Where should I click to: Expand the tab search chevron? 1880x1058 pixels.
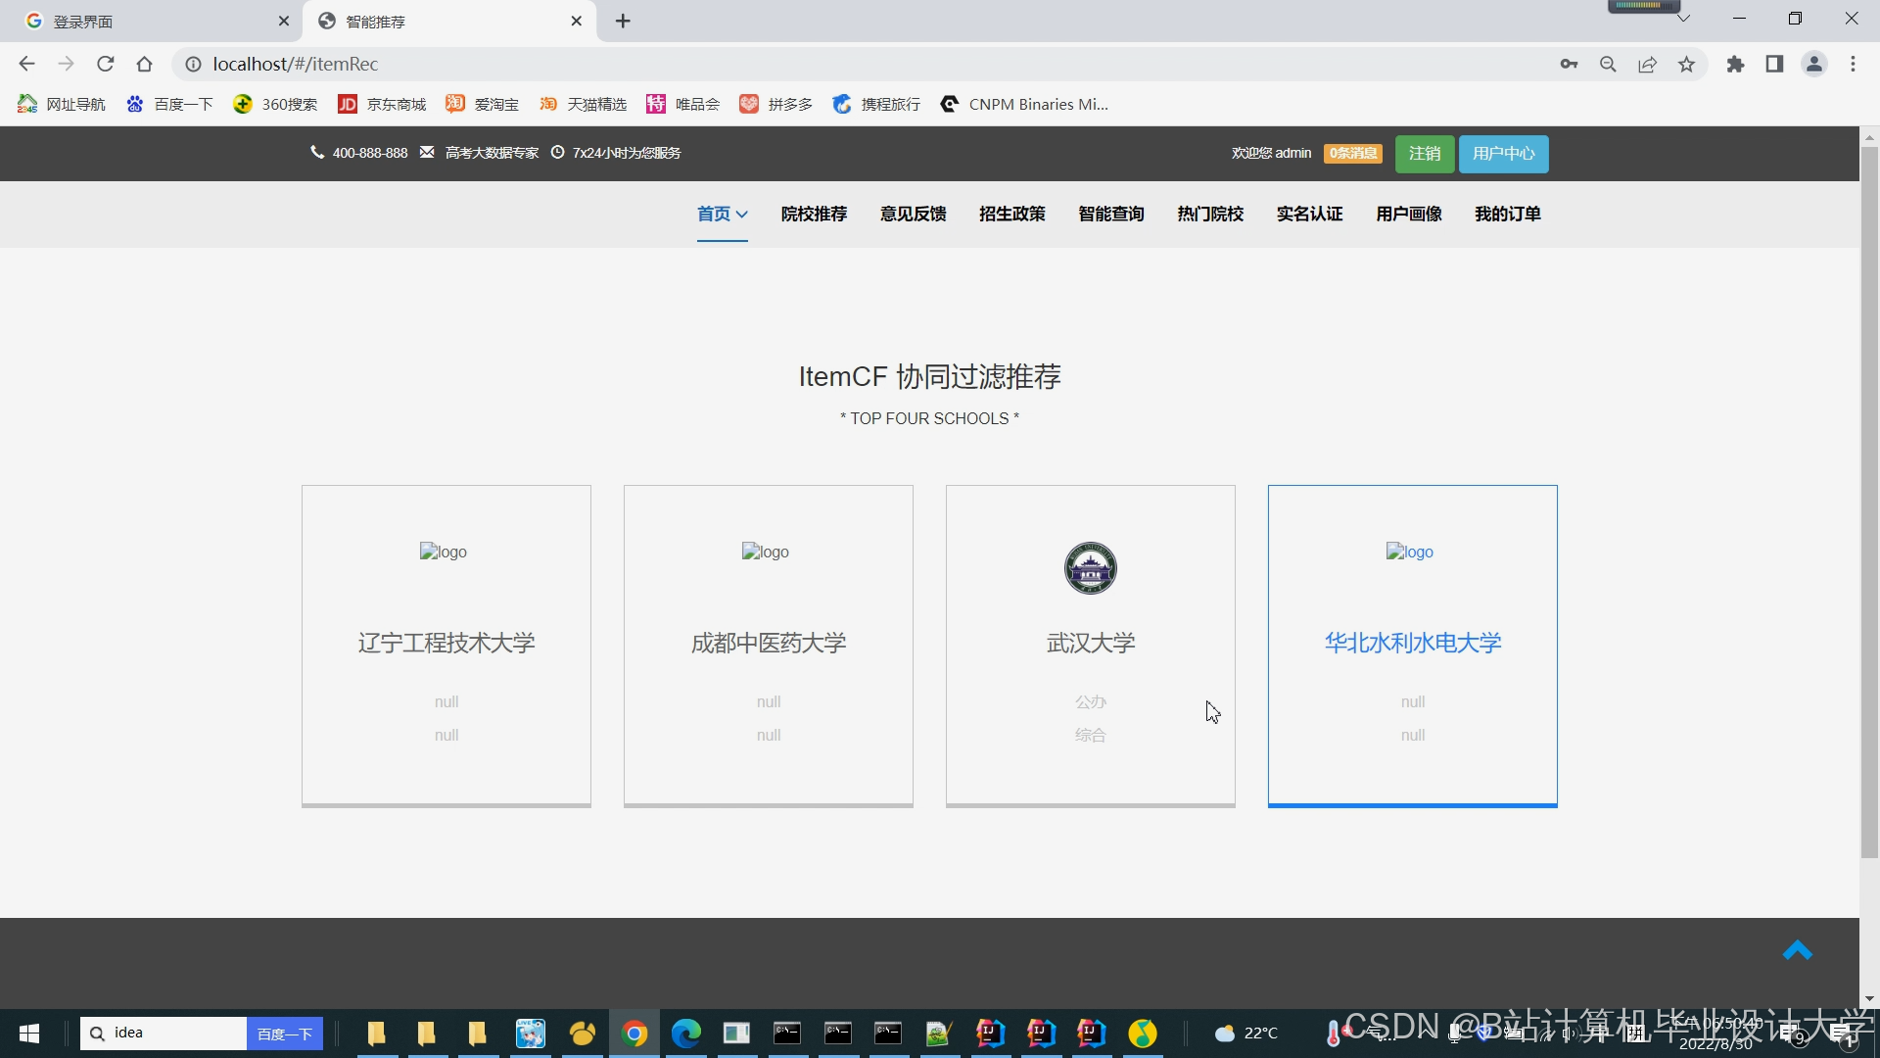click(x=1683, y=19)
